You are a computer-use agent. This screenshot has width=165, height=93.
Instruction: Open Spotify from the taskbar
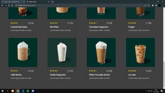tap(28, 91)
